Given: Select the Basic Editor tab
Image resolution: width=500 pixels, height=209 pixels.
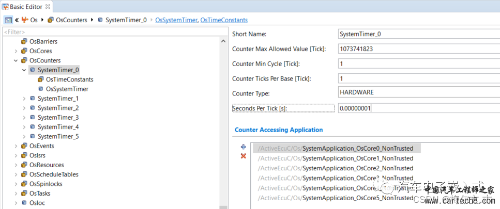Looking at the screenshot, I should (x=24, y=6).
